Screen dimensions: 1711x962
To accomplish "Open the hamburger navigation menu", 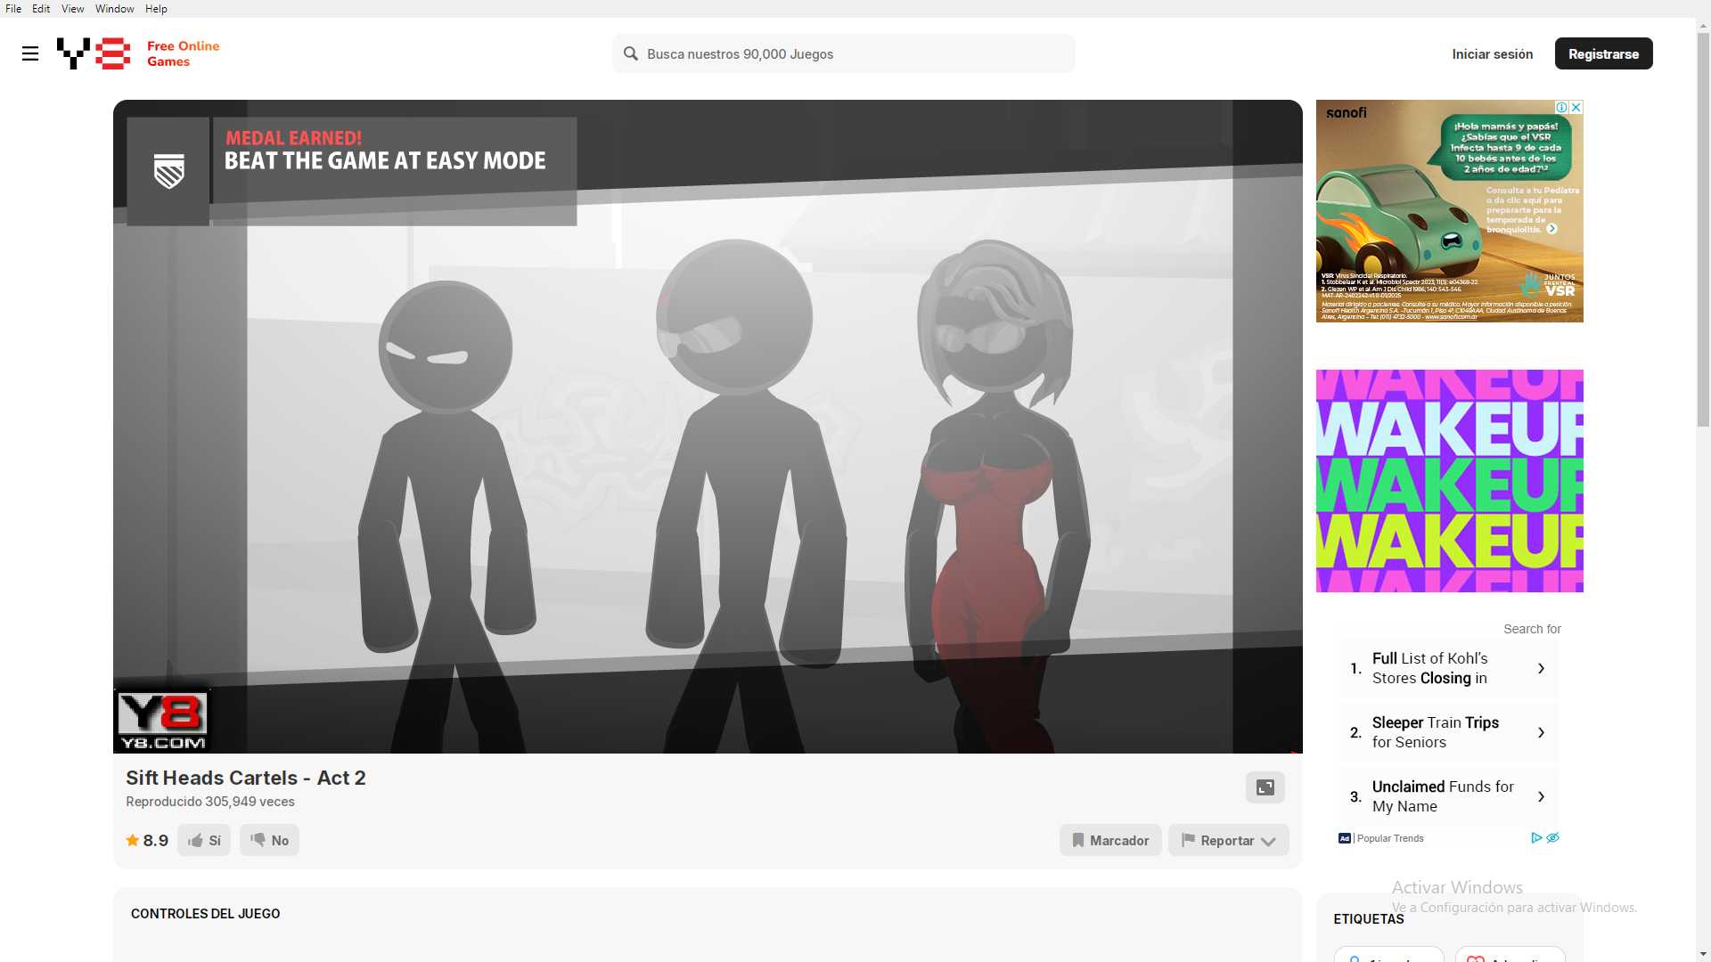I will [30, 53].
